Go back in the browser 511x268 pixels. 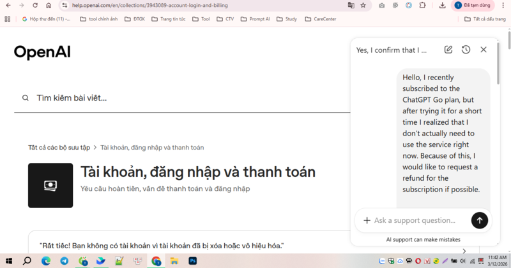(x=8, y=5)
